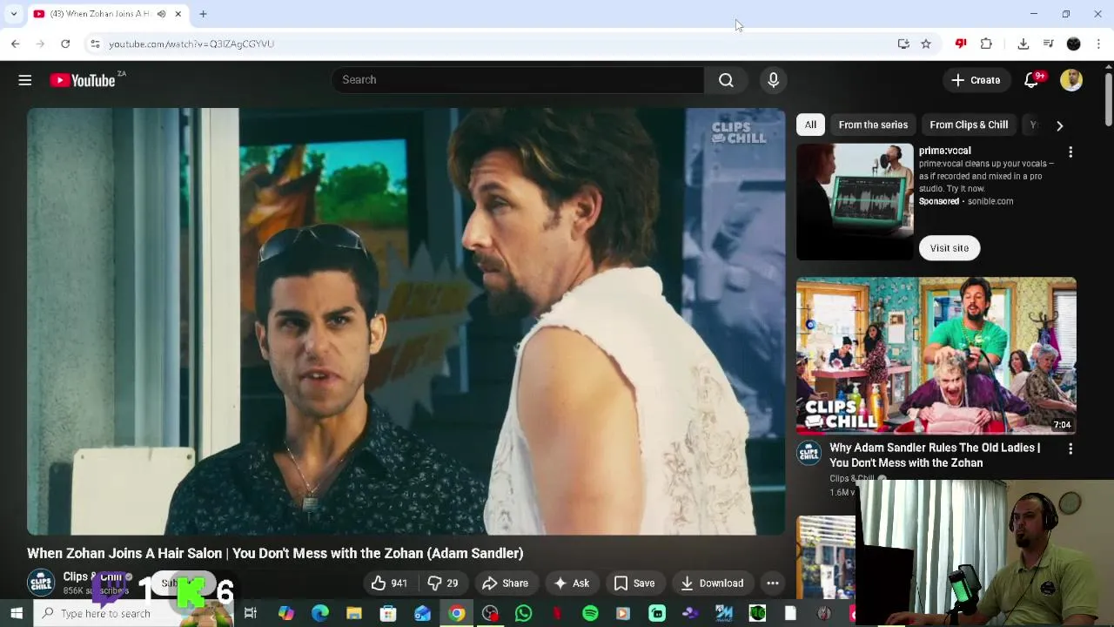Open Chrome profile avatar
Screen dimensions: 1114x627
click(1074, 44)
